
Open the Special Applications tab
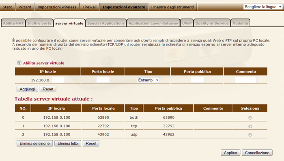coord(106,23)
